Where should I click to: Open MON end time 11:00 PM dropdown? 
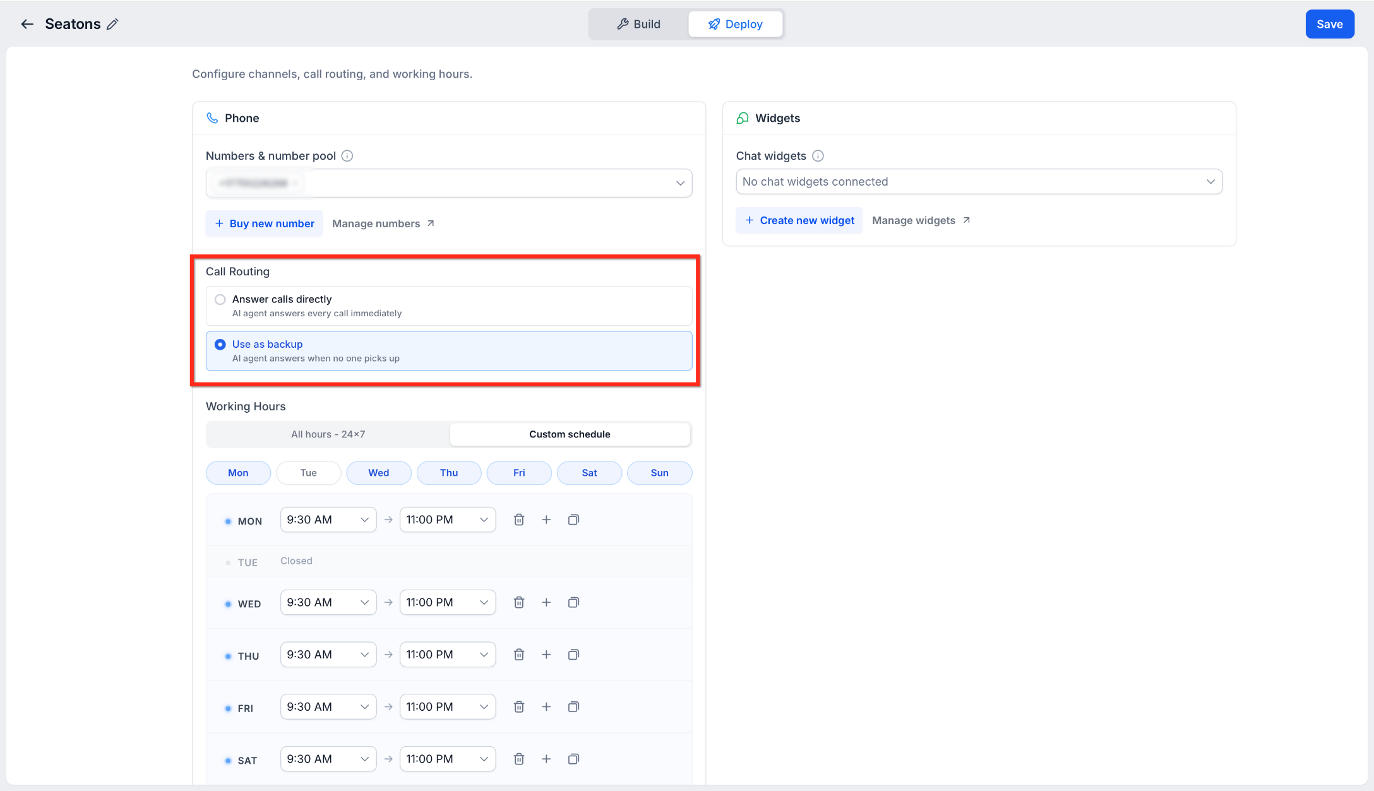(448, 520)
